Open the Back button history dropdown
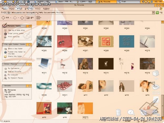The width and height of the screenshot is (164, 123). click(x=10, y=18)
